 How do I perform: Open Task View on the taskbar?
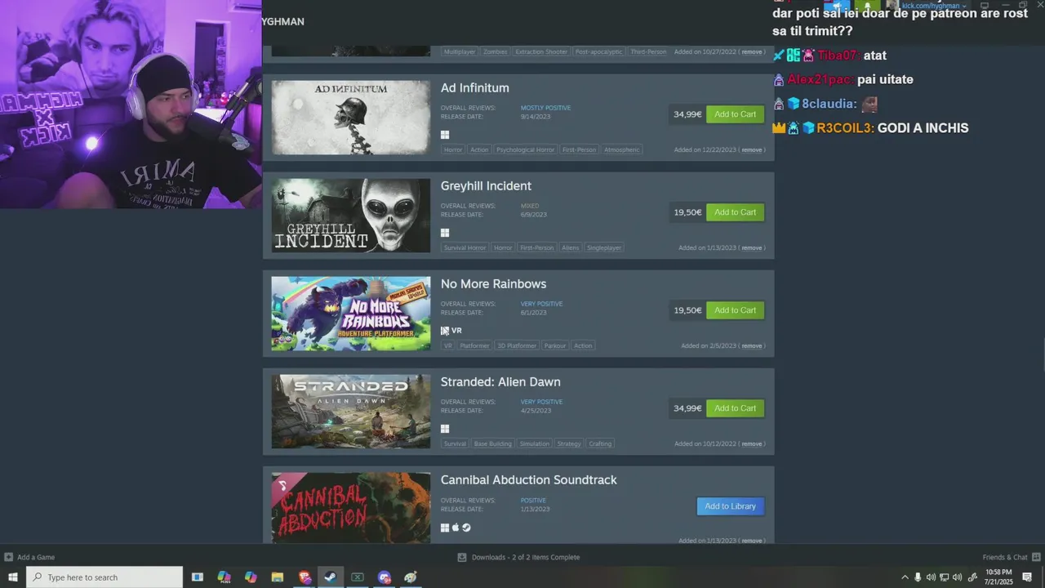pos(197,577)
